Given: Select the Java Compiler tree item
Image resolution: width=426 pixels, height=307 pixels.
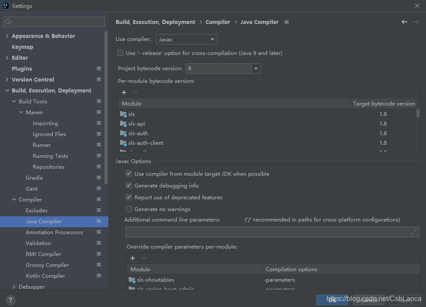Looking at the screenshot, I should click(54, 222).
